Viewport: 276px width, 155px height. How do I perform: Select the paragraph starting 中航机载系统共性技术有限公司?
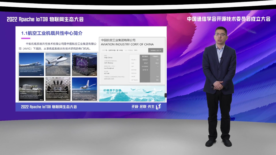[x=58, y=46]
